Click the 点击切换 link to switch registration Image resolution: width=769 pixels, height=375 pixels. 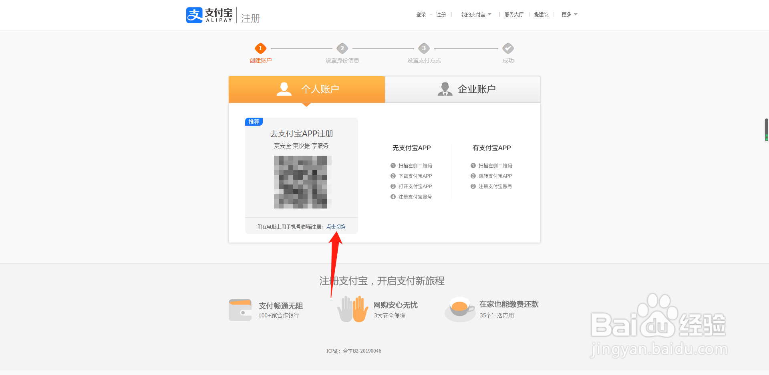(x=336, y=226)
